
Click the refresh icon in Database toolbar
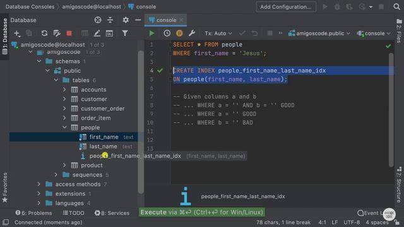click(44, 33)
